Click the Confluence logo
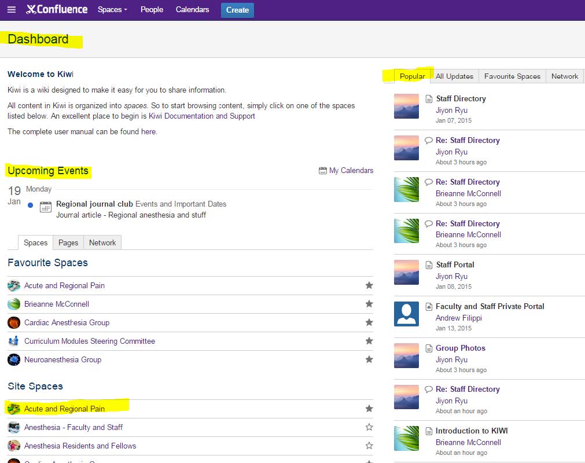Image resolution: width=585 pixels, height=463 pixels. click(x=57, y=10)
